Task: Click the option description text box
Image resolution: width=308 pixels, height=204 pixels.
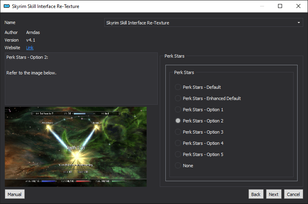Action: point(81,78)
